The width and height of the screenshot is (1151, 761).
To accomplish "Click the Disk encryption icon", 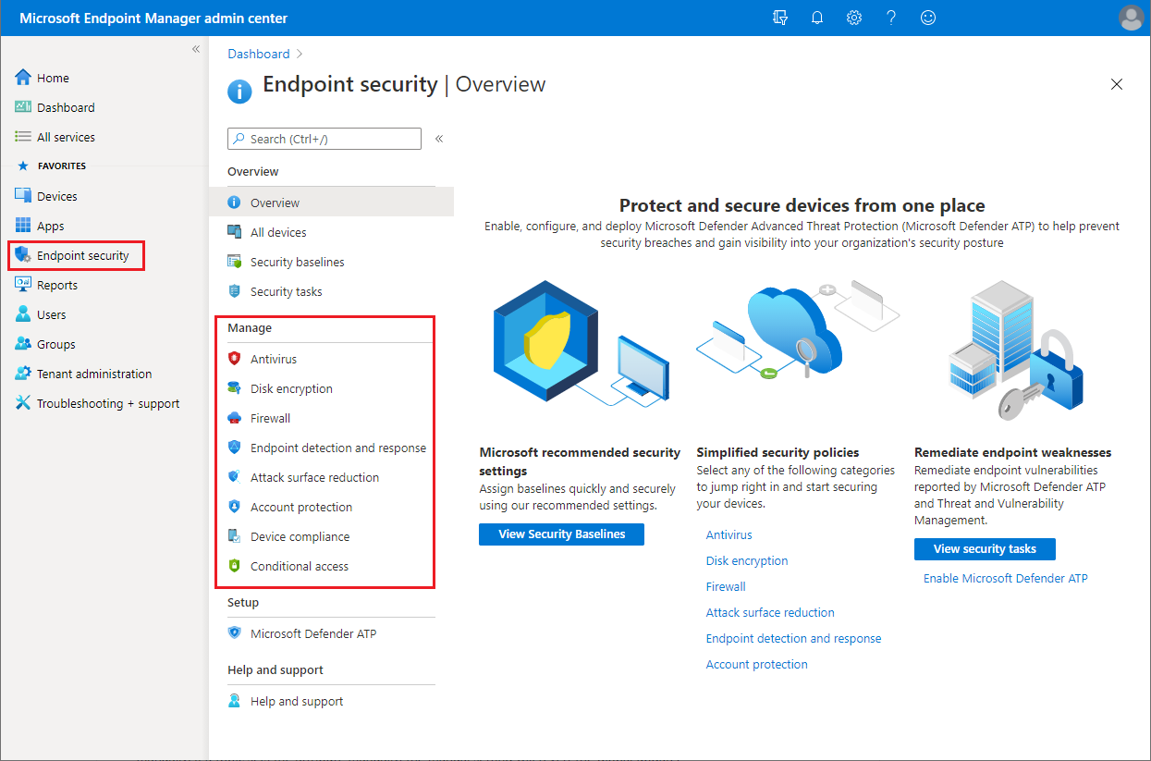I will point(234,388).
